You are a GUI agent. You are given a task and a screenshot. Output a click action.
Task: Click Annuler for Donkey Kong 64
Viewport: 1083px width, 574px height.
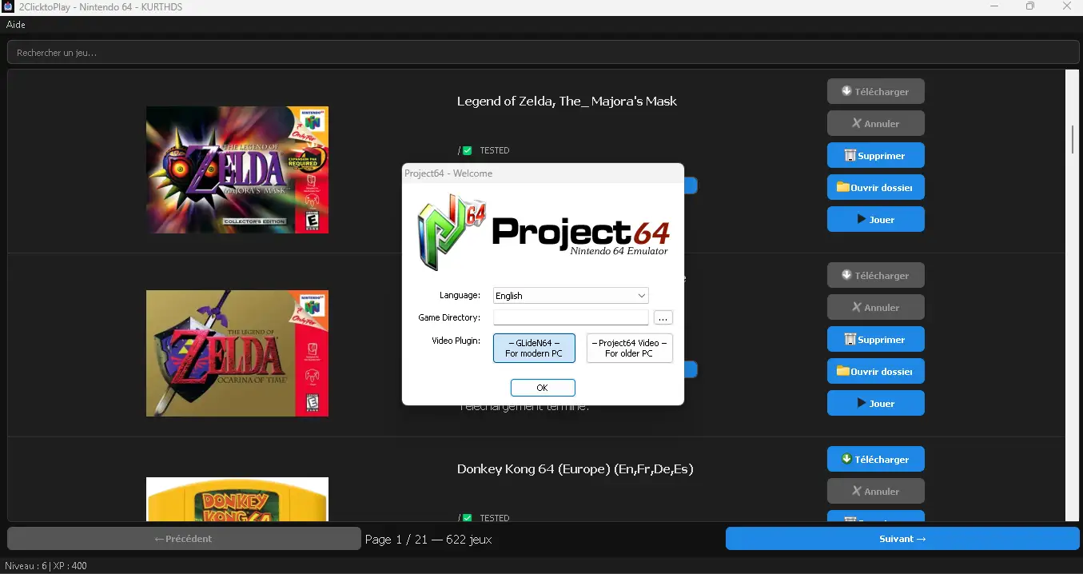pos(875,491)
